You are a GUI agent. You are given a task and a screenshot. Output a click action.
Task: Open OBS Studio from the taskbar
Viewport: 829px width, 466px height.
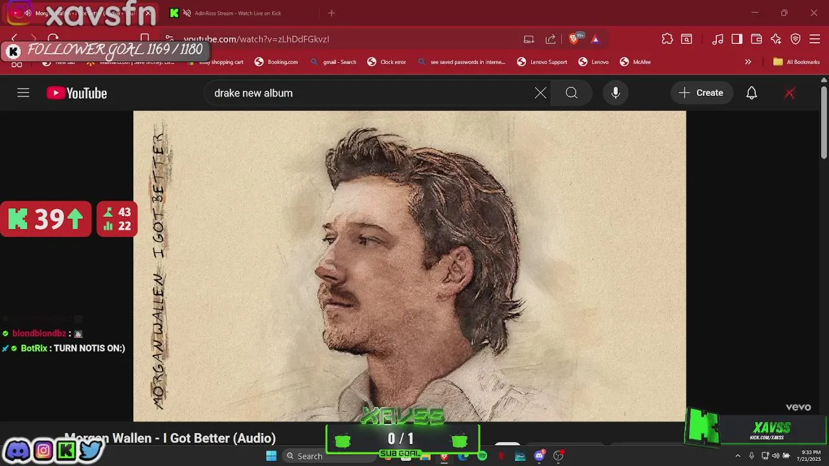(x=558, y=456)
